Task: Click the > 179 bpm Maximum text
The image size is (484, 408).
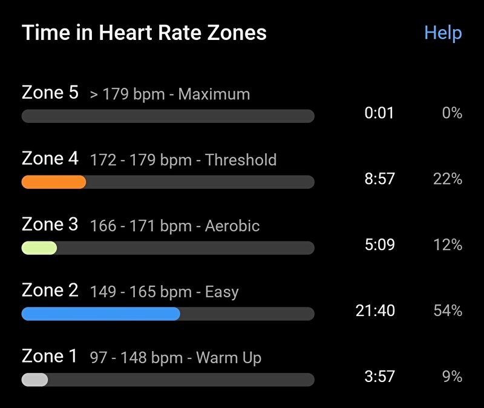Action: point(170,94)
